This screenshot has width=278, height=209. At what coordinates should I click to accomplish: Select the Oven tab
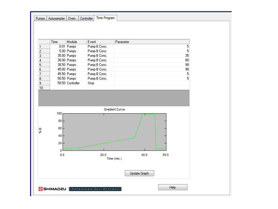point(72,18)
